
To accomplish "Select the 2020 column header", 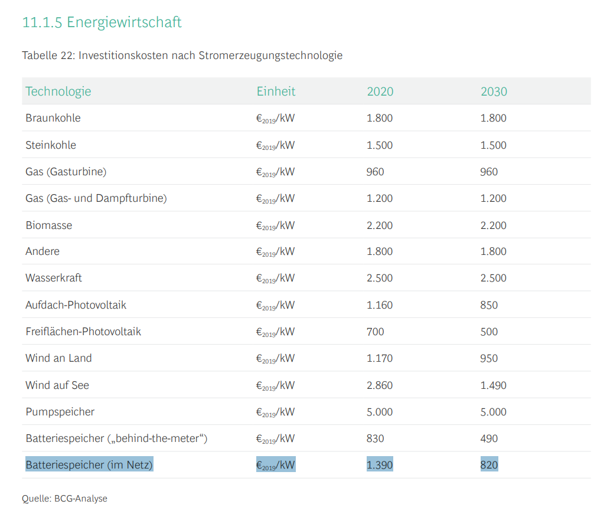I will 380,91.
